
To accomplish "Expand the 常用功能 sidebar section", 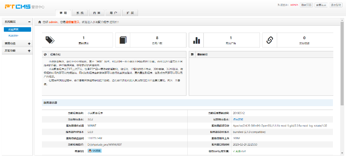I will pos(29,44).
